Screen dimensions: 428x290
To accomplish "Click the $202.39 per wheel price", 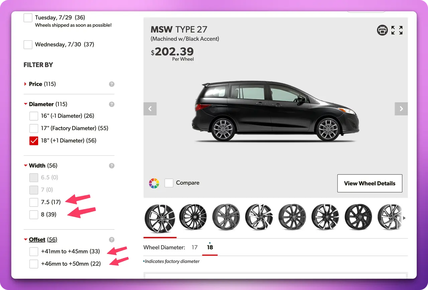I will 173,52.
